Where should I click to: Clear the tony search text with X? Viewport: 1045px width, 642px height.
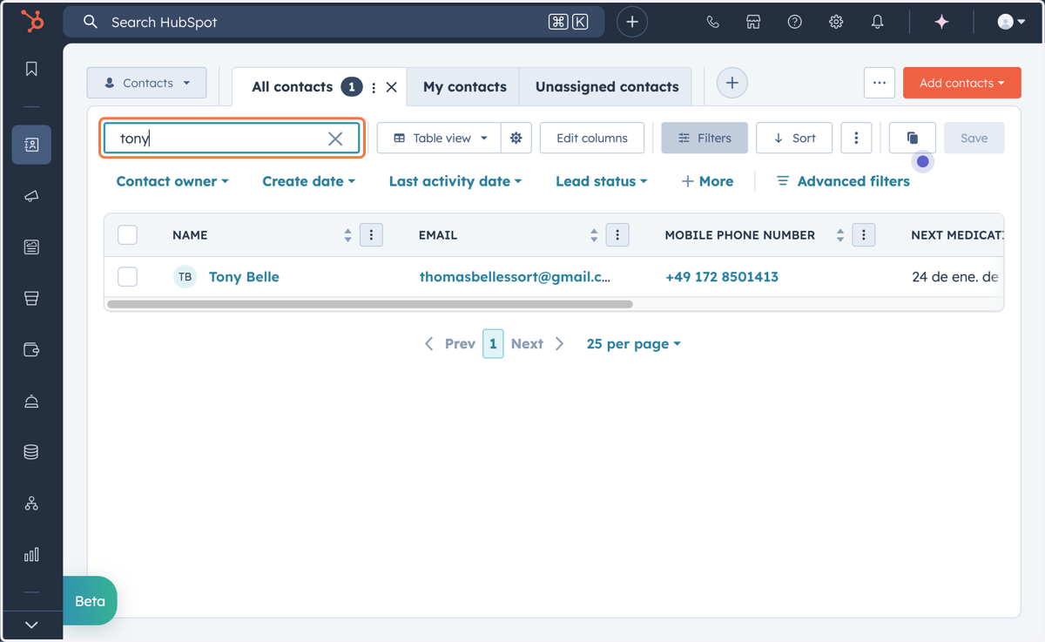(x=335, y=139)
